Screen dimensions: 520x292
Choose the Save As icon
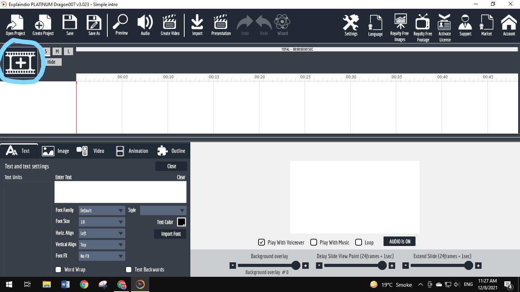94,25
